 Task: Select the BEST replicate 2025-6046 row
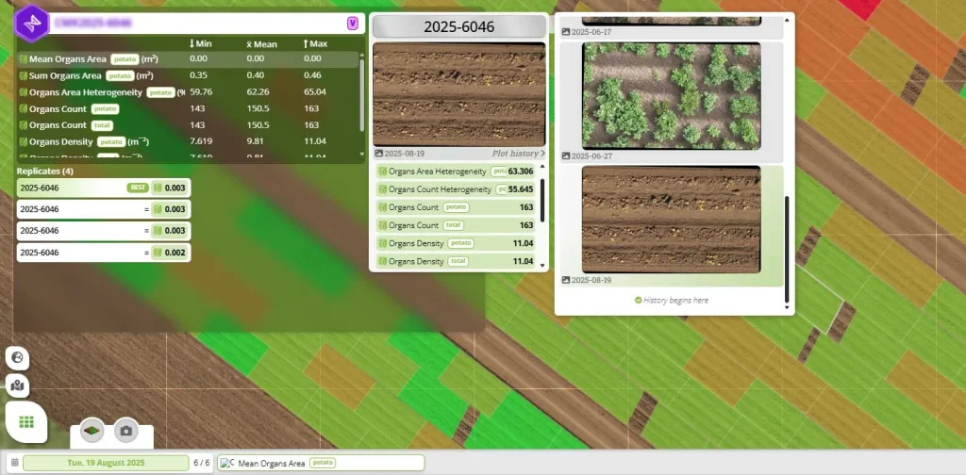tap(104, 188)
